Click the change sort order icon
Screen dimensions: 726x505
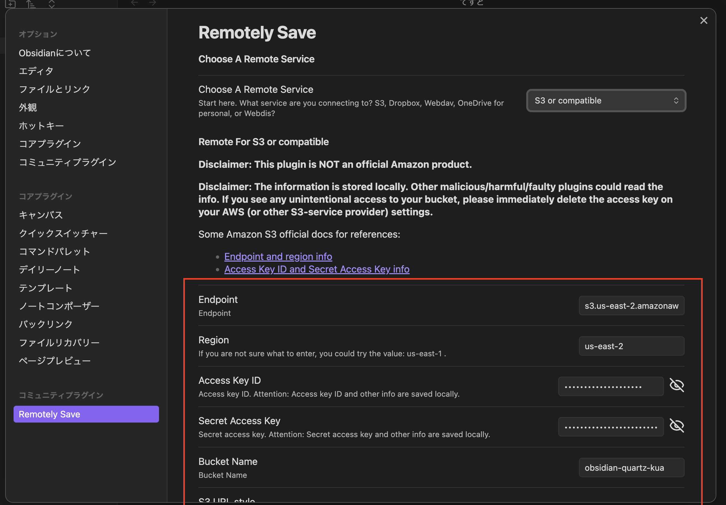tap(31, 4)
